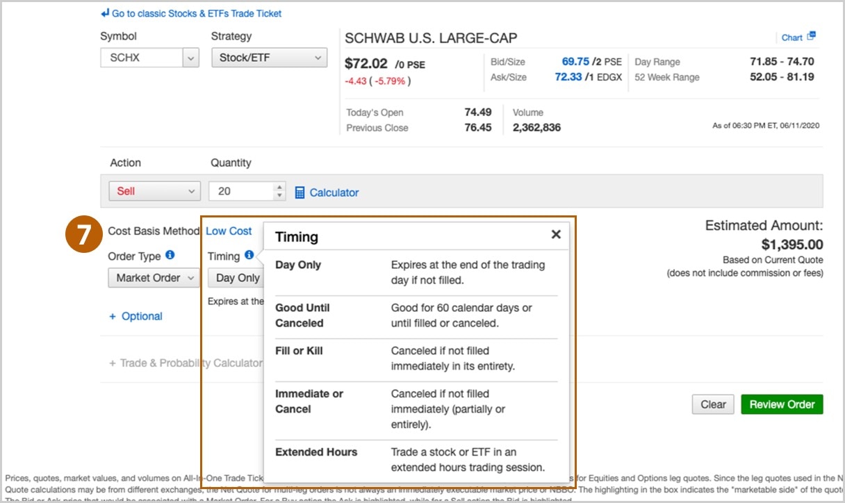Open the Order Type dropdown

(154, 278)
